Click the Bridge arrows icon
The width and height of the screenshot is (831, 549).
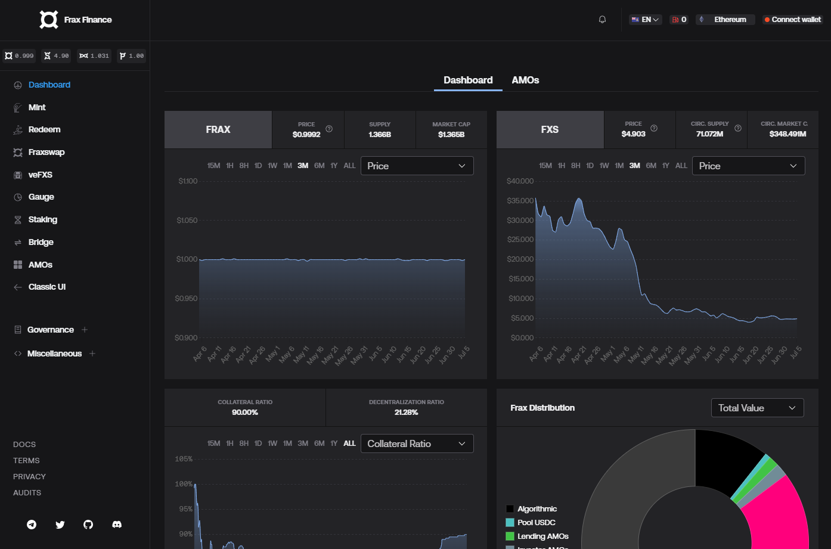coord(18,243)
